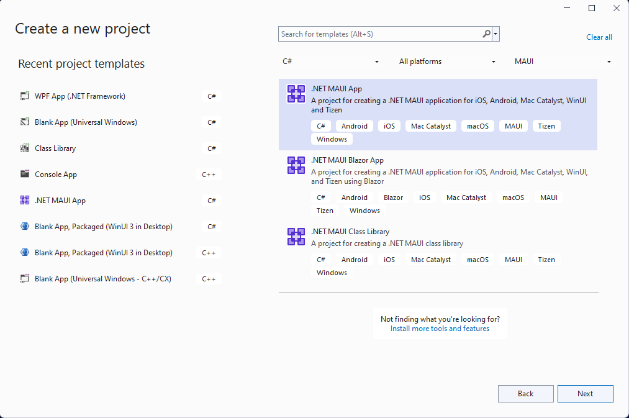
Task: Select the .NET MAUI Class Library icon
Action: (x=296, y=236)
